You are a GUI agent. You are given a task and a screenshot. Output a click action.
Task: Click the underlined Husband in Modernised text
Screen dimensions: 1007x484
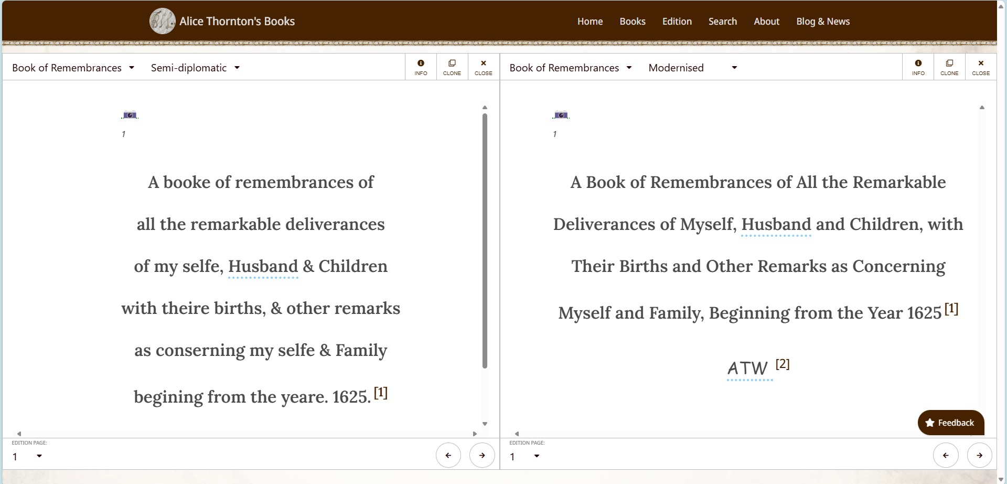tap(776, 224)
